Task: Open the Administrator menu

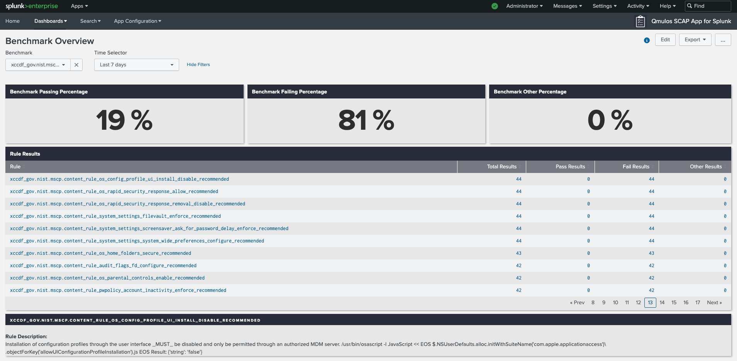Action: click(524, 6)
